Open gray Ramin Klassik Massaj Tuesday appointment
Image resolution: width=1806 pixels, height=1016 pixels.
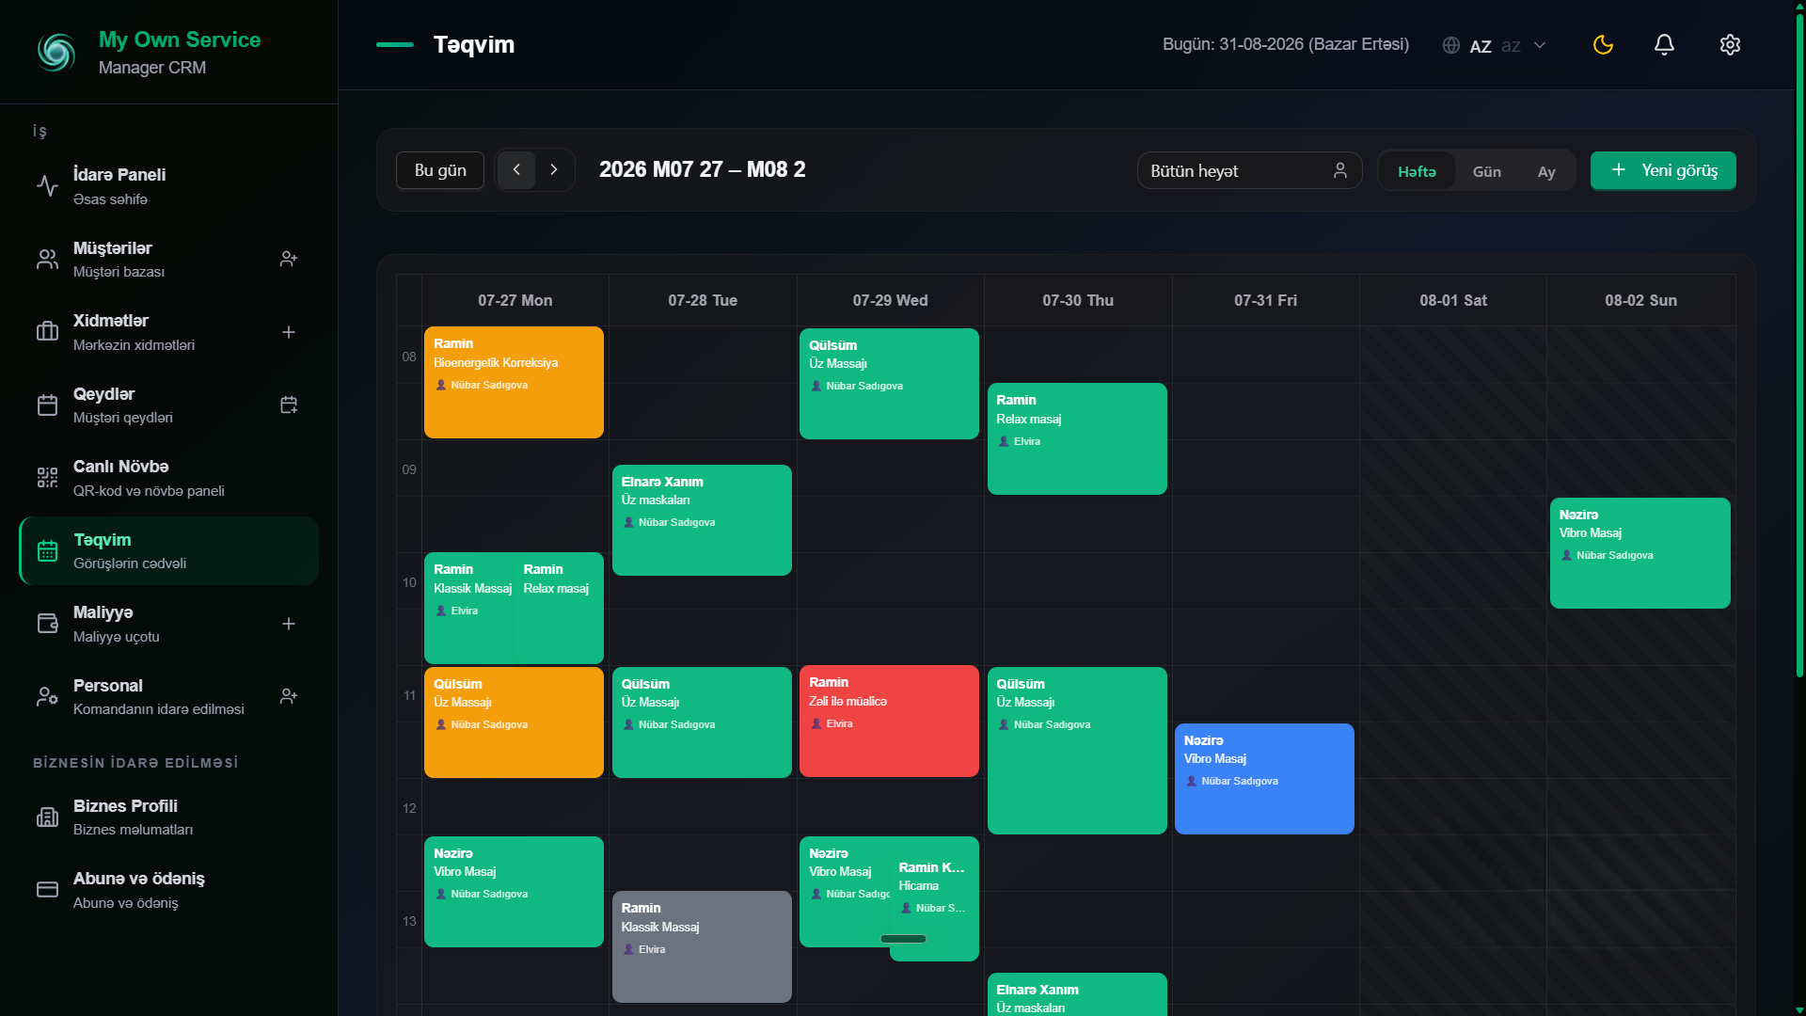pyautogui.click(x=702, y=946)
